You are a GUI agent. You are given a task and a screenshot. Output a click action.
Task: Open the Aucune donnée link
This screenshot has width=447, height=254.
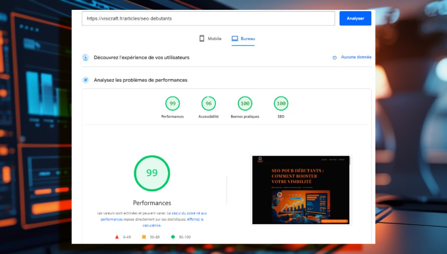[x=356, y=57]
